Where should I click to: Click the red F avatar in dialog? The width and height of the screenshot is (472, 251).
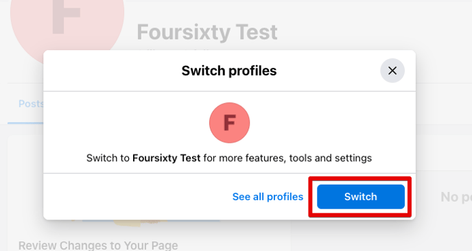coord(229,123)
